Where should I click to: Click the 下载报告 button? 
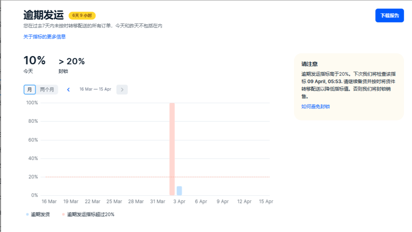389,16
